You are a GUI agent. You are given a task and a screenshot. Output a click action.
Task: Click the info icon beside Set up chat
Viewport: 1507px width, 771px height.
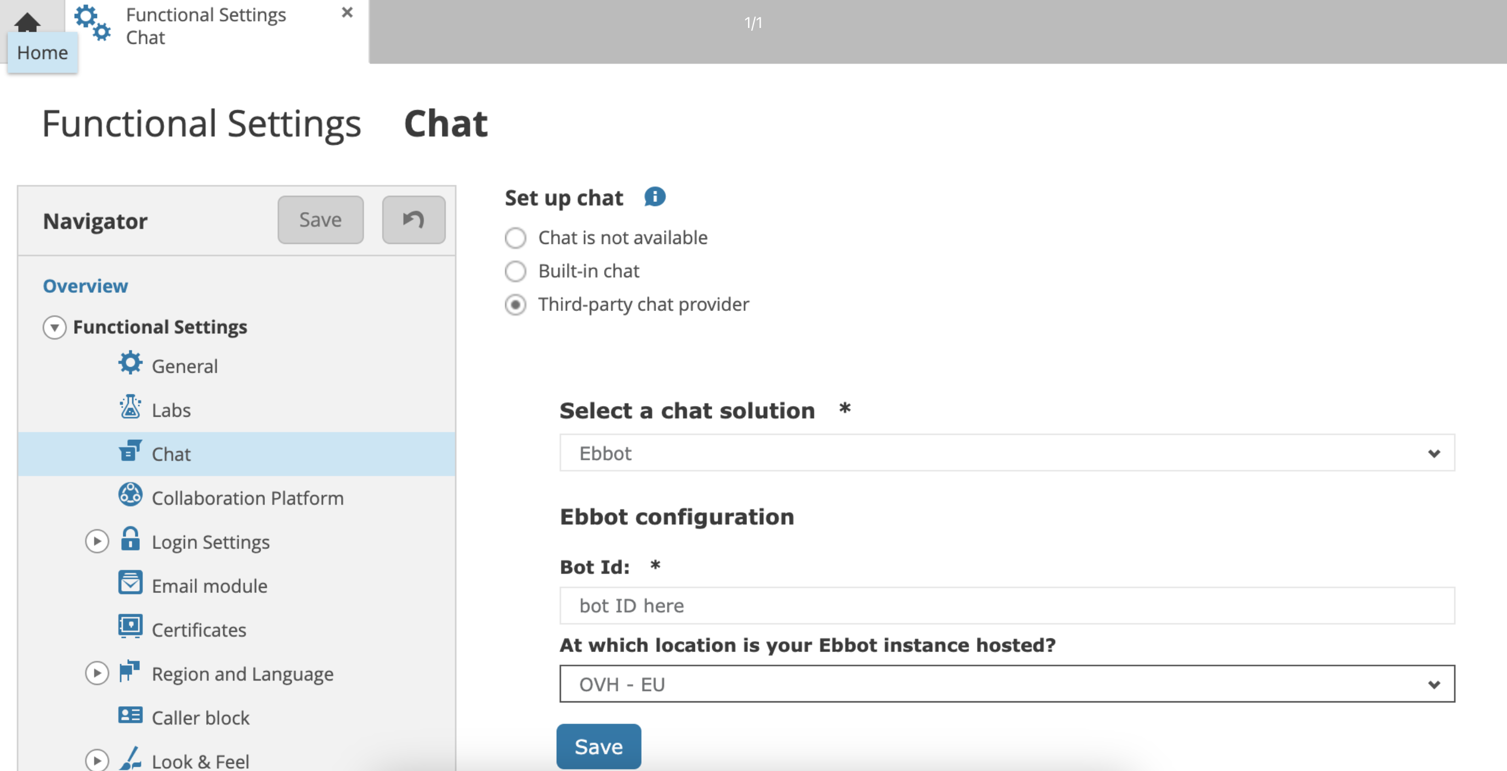tap(655, 197)
